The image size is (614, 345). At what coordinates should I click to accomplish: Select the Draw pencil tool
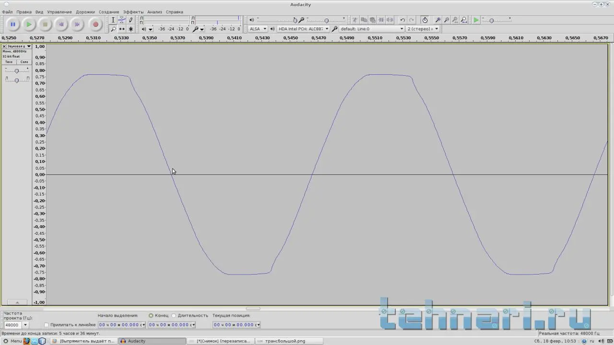point(130,20)
